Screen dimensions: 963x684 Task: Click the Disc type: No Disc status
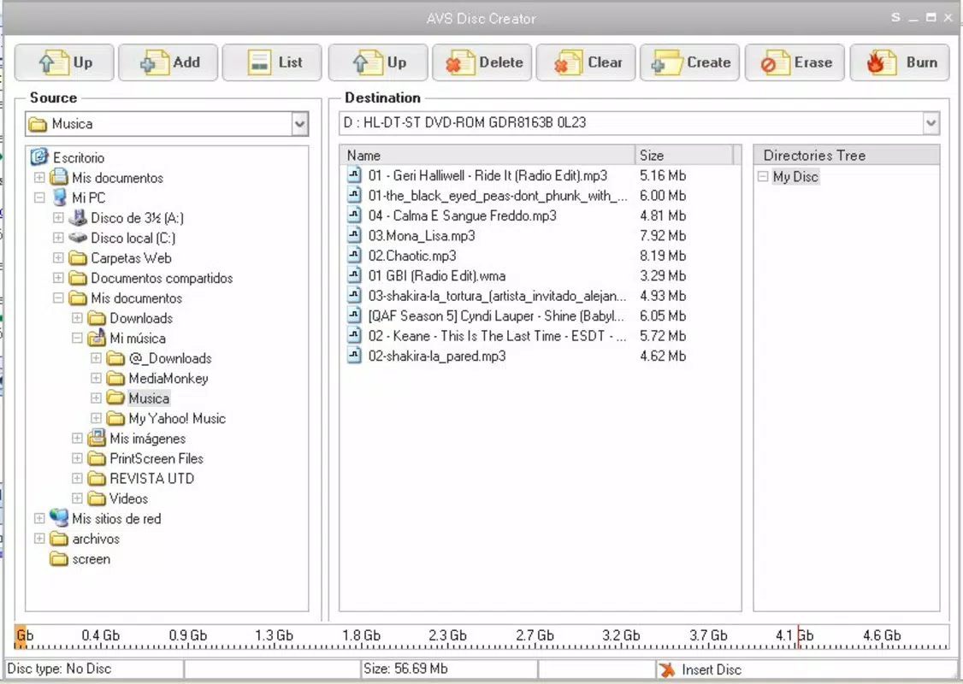pos(60,669)
